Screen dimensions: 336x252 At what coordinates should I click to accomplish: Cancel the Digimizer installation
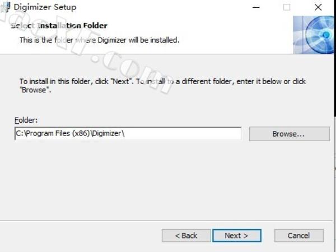tap(298, 236)
